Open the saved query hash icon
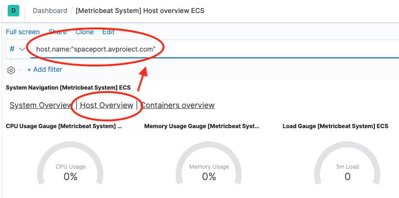This screenshot has width=399, height=198. (12, 49)
